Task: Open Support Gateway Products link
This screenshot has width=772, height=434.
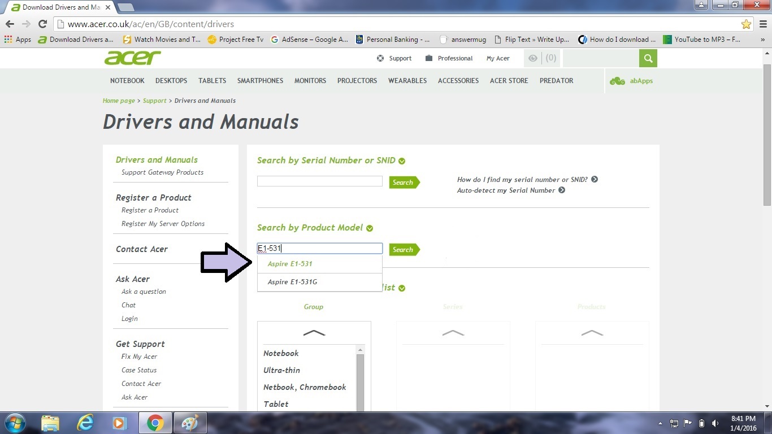Action: [x=162, y=172]
